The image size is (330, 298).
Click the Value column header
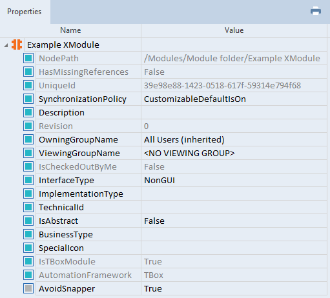point(234,30)
